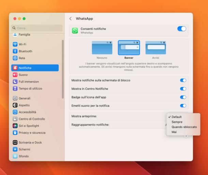Click the Generali gear icon
208x175 pixels.
click(x=15, y=98)
